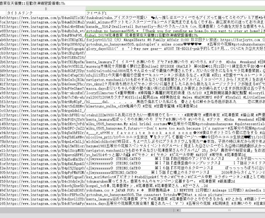Select the kanade__516 Swallowtail Butterfly cell
The width and height of the screenshot is (265, 218).
tap(175, 26)
